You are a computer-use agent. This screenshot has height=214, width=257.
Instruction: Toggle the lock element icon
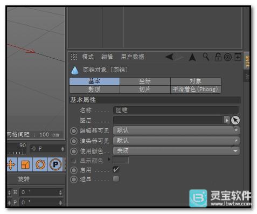[x=218, y=57]
